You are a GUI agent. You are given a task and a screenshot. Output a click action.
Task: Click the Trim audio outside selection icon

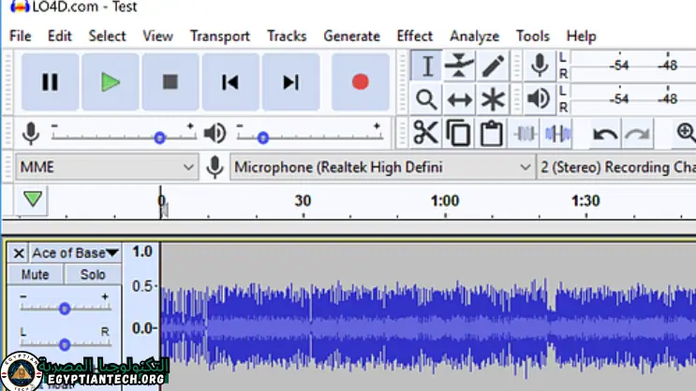click(x=525, y=133)
